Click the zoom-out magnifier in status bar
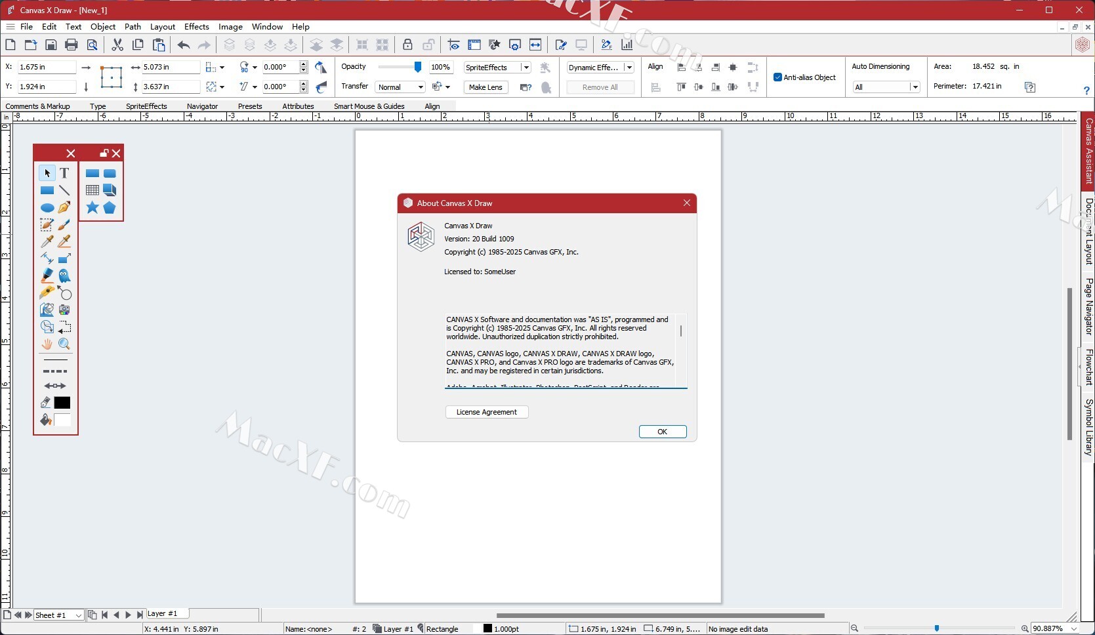Viewport: 1095px width, 635px height. [854, 628]
